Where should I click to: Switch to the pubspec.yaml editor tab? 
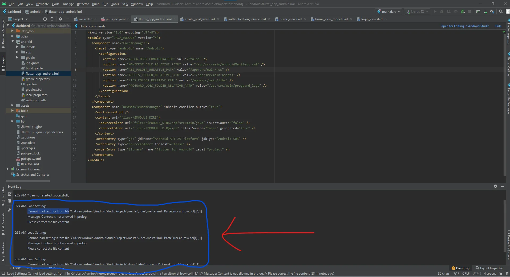[x=115, y=19]
